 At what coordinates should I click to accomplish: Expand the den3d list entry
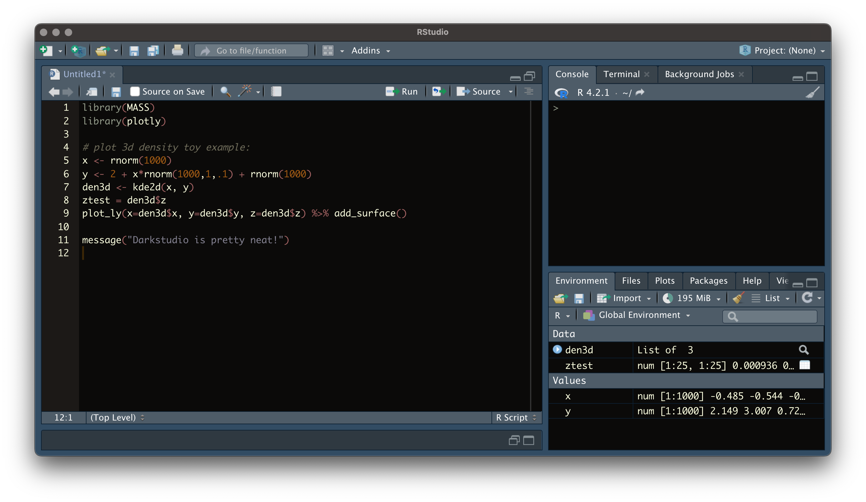pyautogui.click(x=557, y=350)
